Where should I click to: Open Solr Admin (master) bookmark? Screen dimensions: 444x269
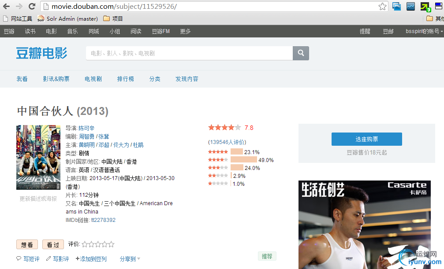click(x=67, y=18)
